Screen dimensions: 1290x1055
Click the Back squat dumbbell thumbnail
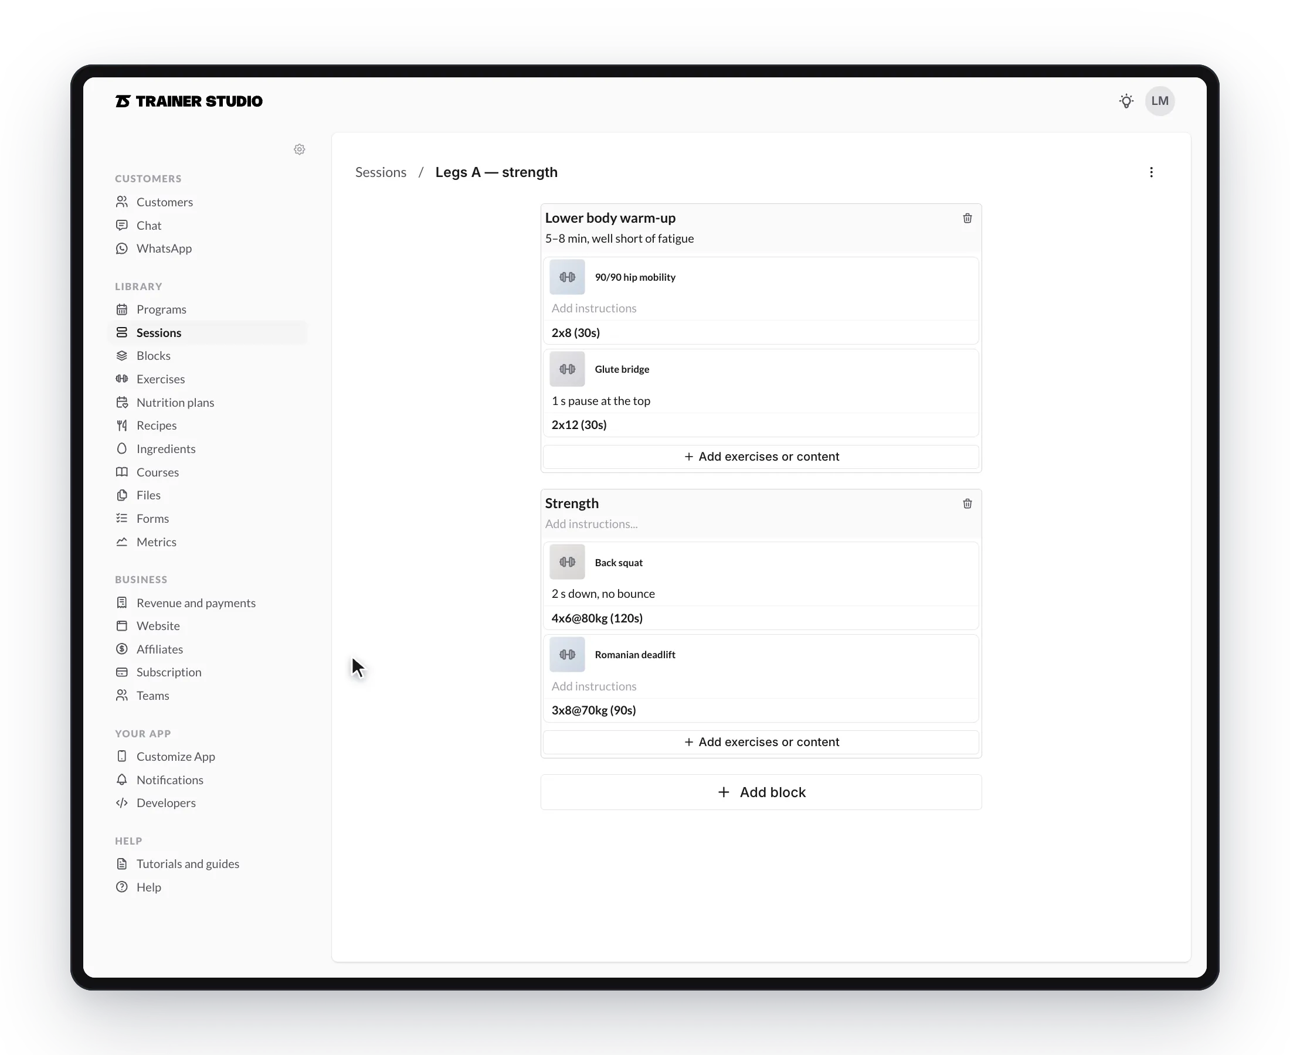pyautogui.click(x=567, y=562)
